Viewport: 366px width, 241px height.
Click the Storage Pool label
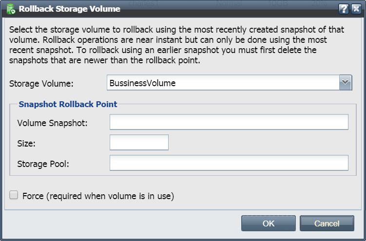point(43,164)
